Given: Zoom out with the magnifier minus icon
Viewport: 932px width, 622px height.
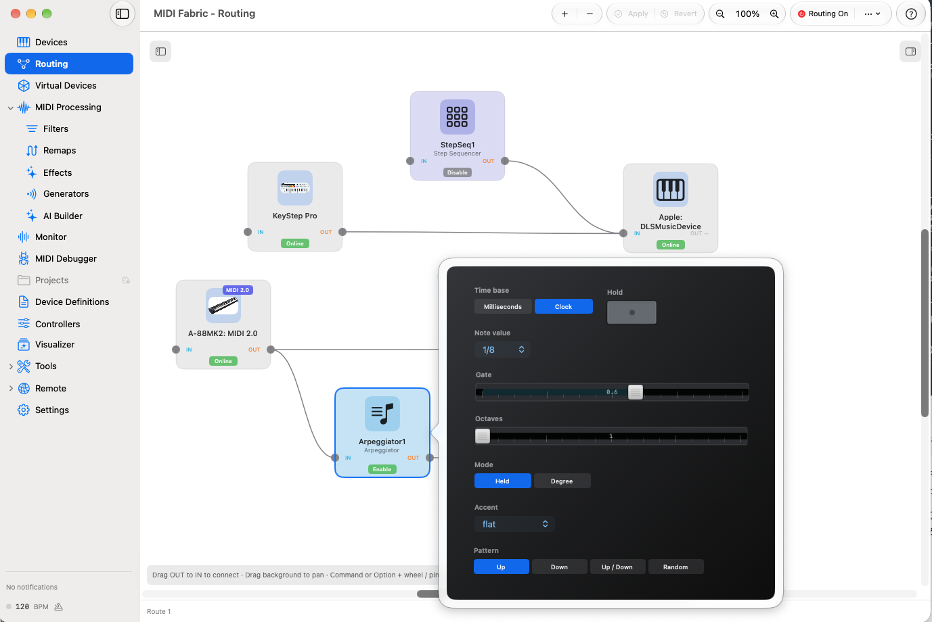Looking at the screenshot, I should click(720, 14).
